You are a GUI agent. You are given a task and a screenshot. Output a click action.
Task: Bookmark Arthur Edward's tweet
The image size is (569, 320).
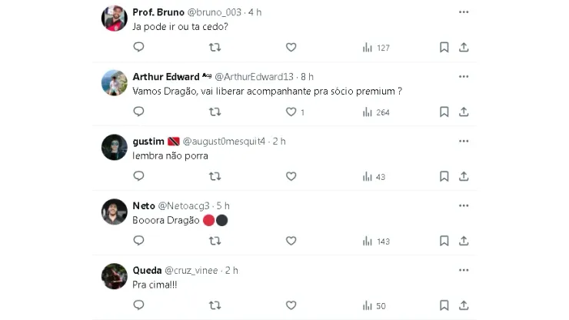pos(444,112)
